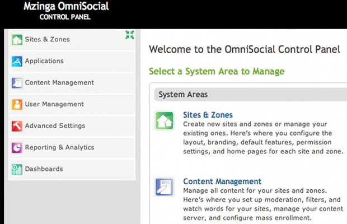Collapse the sidebar using the green arrows icon

[130, 35]
